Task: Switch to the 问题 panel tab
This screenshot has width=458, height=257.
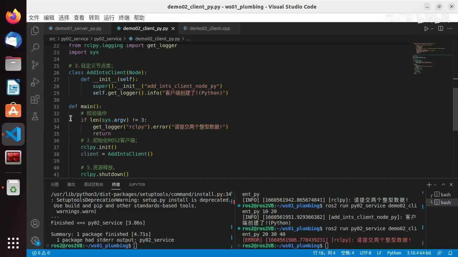Action: pyautogui.click(x=55, y=185)
